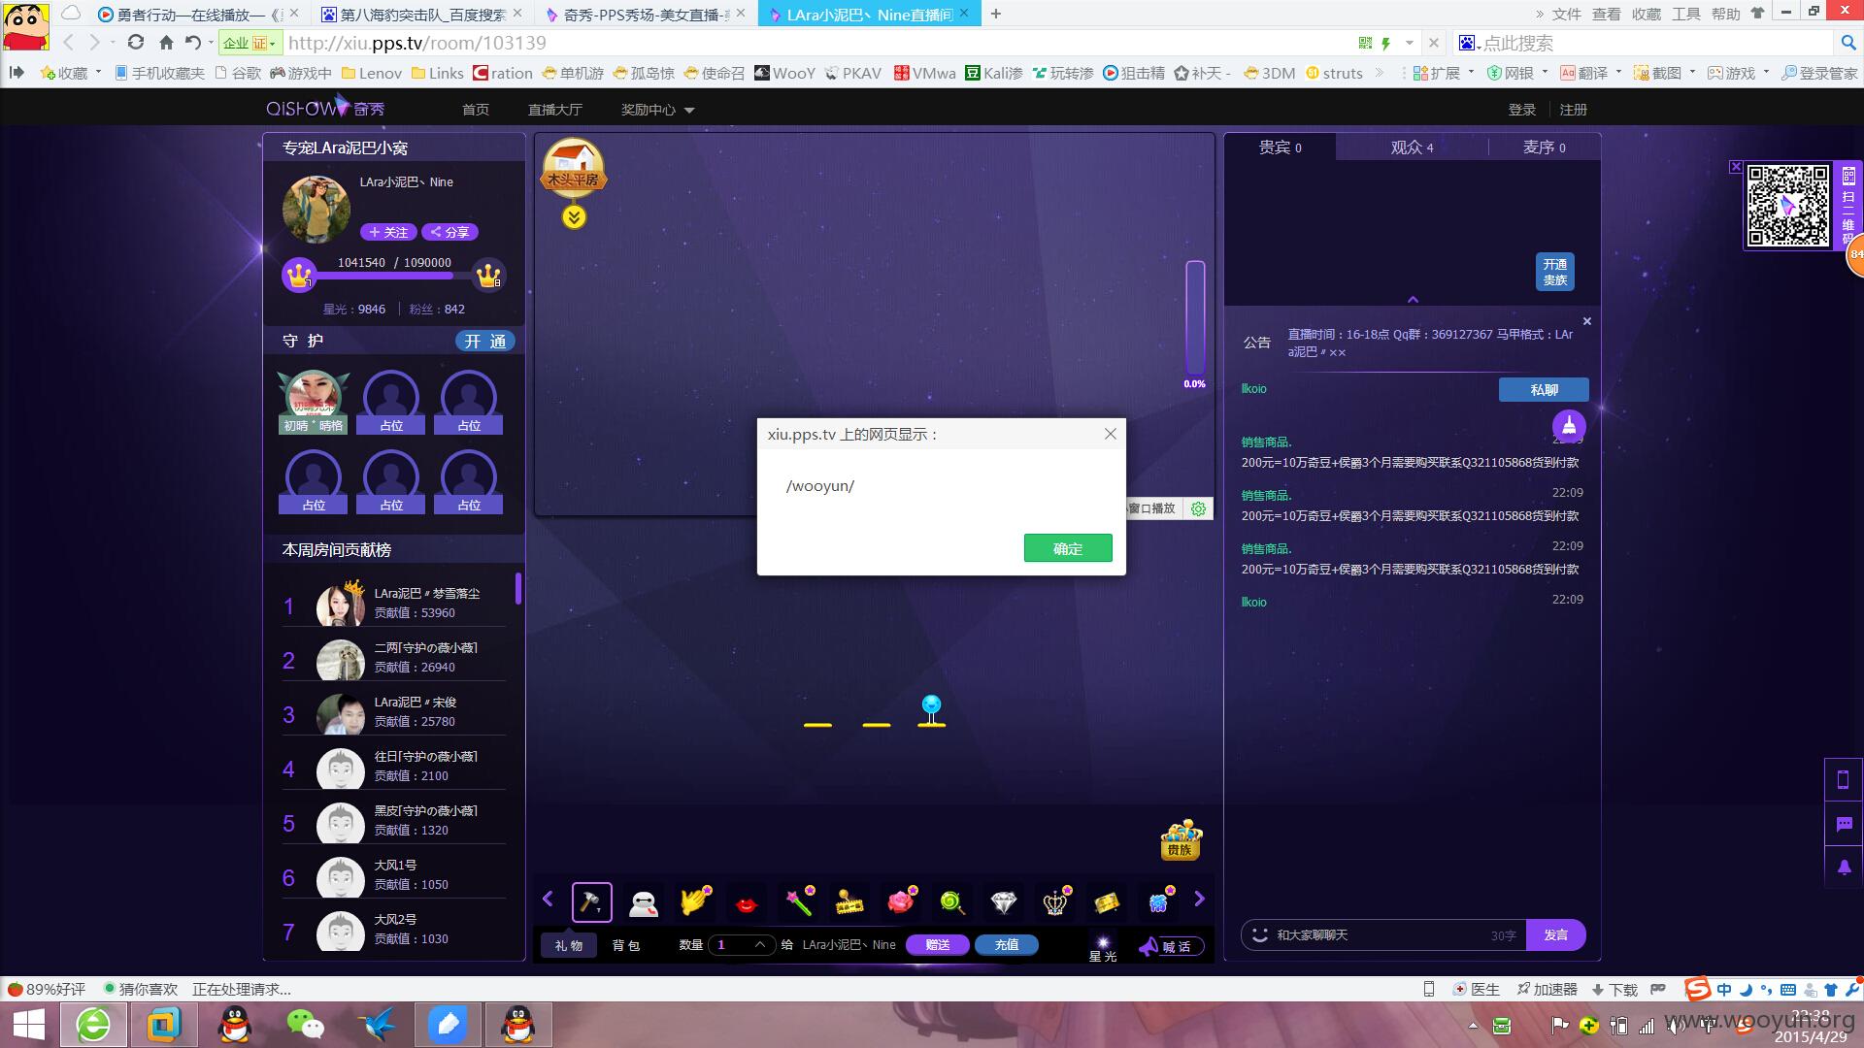
Task: Open the 背包 backpack tab
Action: [x=626, y=945]
